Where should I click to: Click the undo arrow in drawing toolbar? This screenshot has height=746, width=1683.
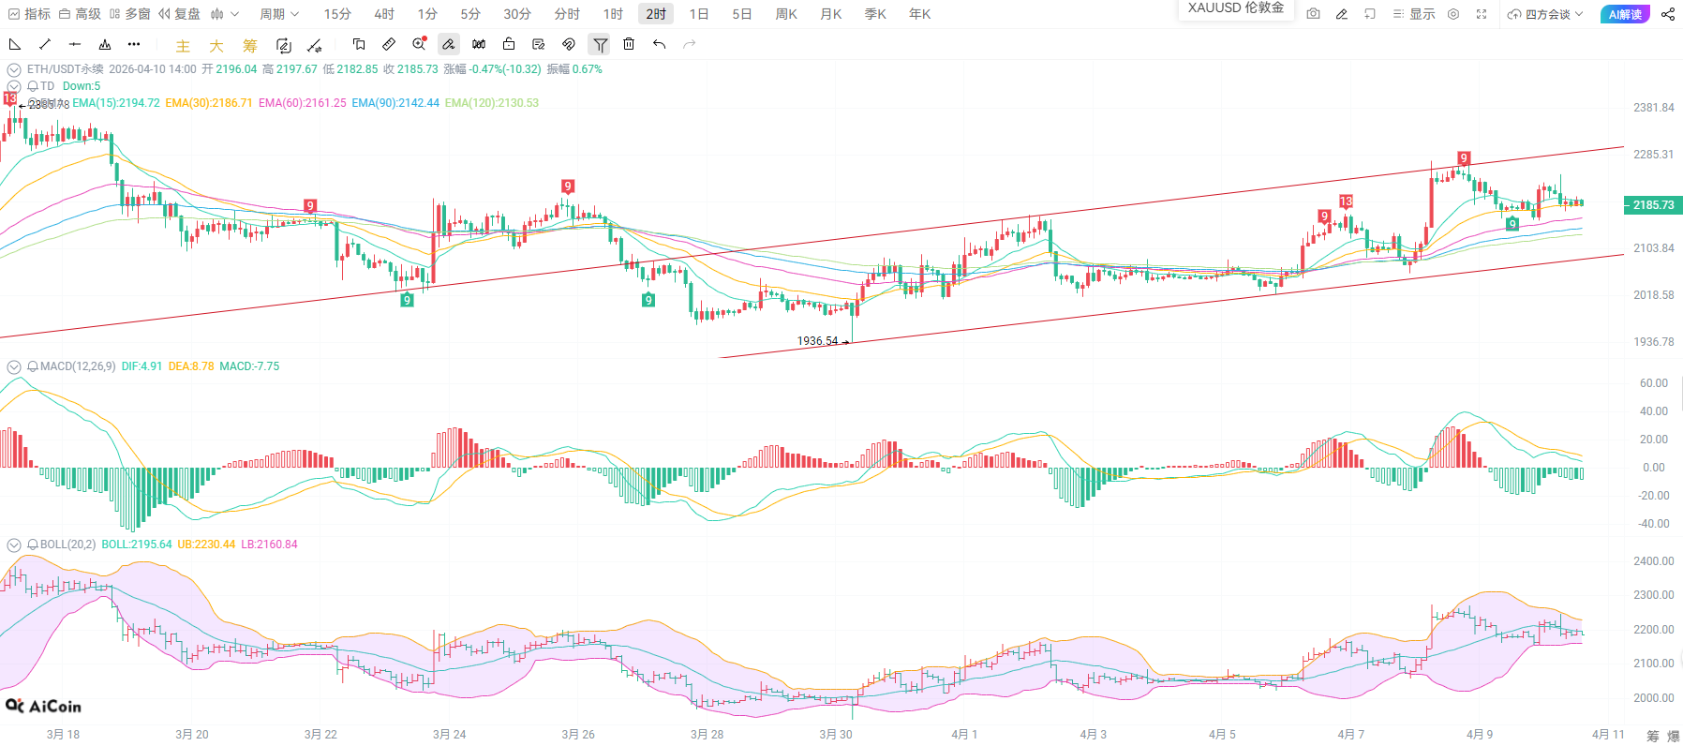tap(660, 44)
